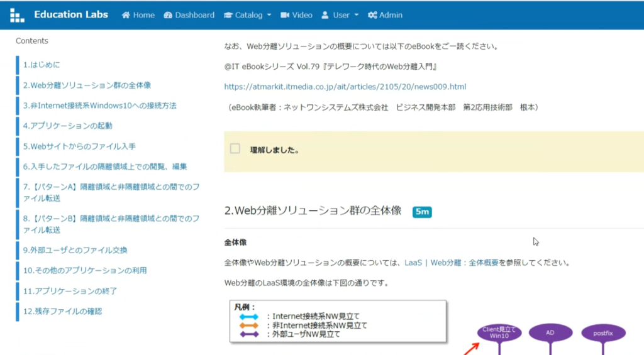Go to 7.【パターンA】 file transfer section
Screen dimensions: 644x355
111,192
